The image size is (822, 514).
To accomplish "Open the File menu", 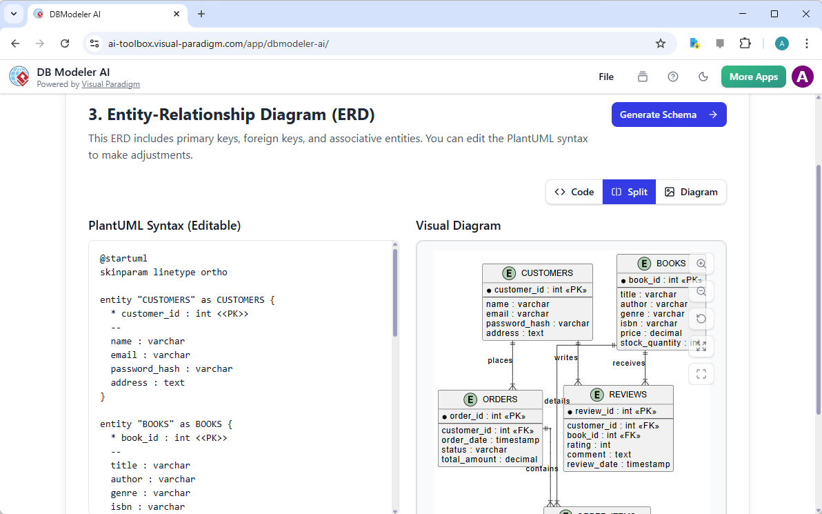I will pyautogui.click(x=606, y=77).
